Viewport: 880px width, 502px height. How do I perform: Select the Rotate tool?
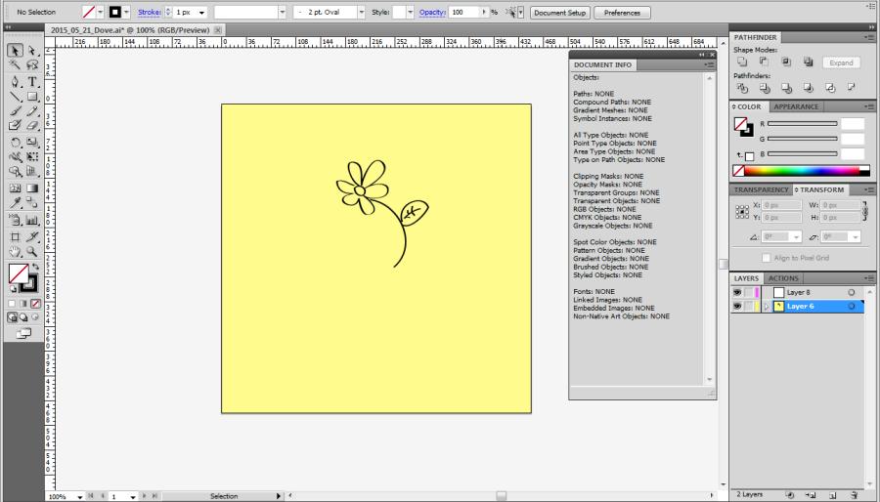coord(15,143)
